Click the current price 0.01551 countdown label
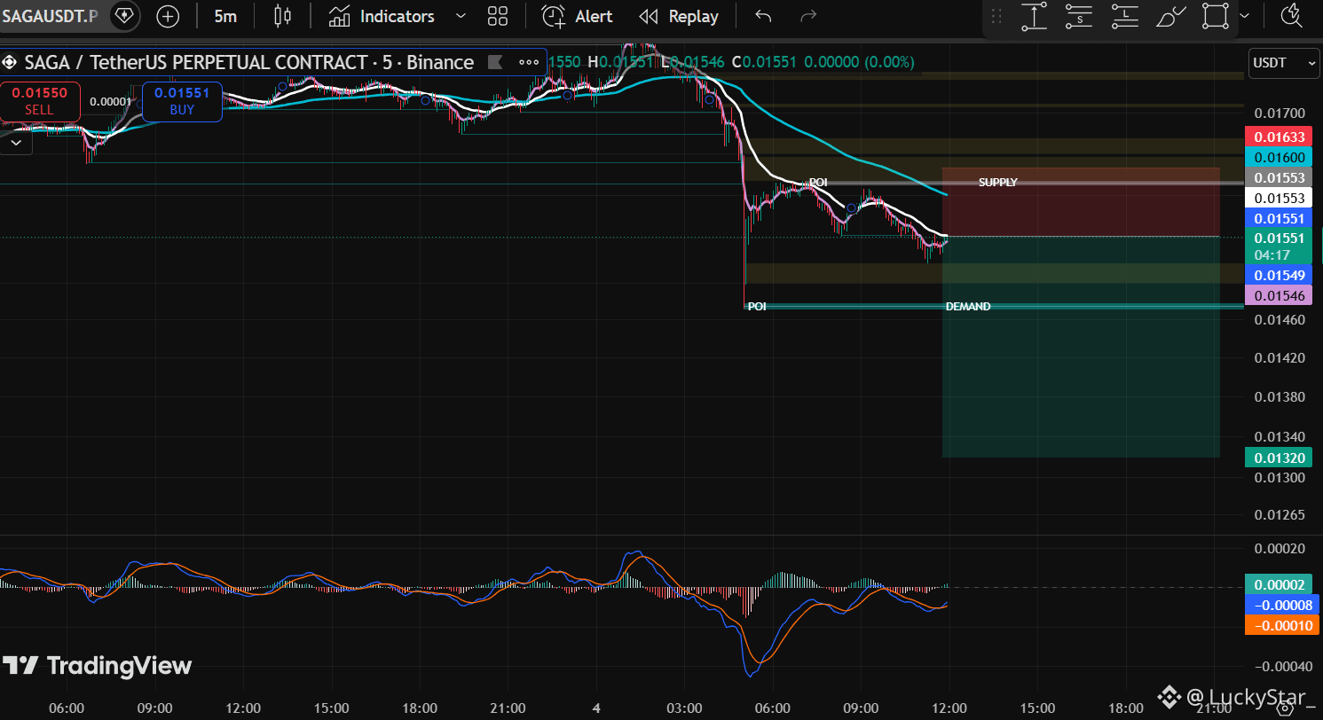1323x720 pixels. pyautogui.click(x=1280, y=246)
